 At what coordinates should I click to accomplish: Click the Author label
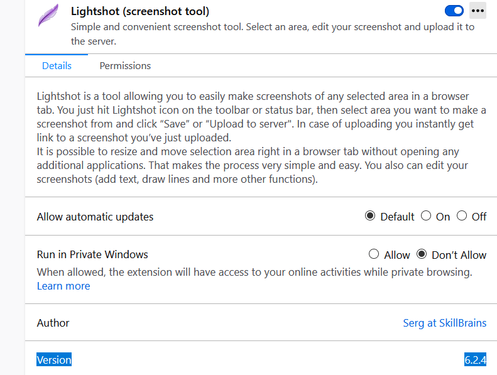click(x=53, y=323)
